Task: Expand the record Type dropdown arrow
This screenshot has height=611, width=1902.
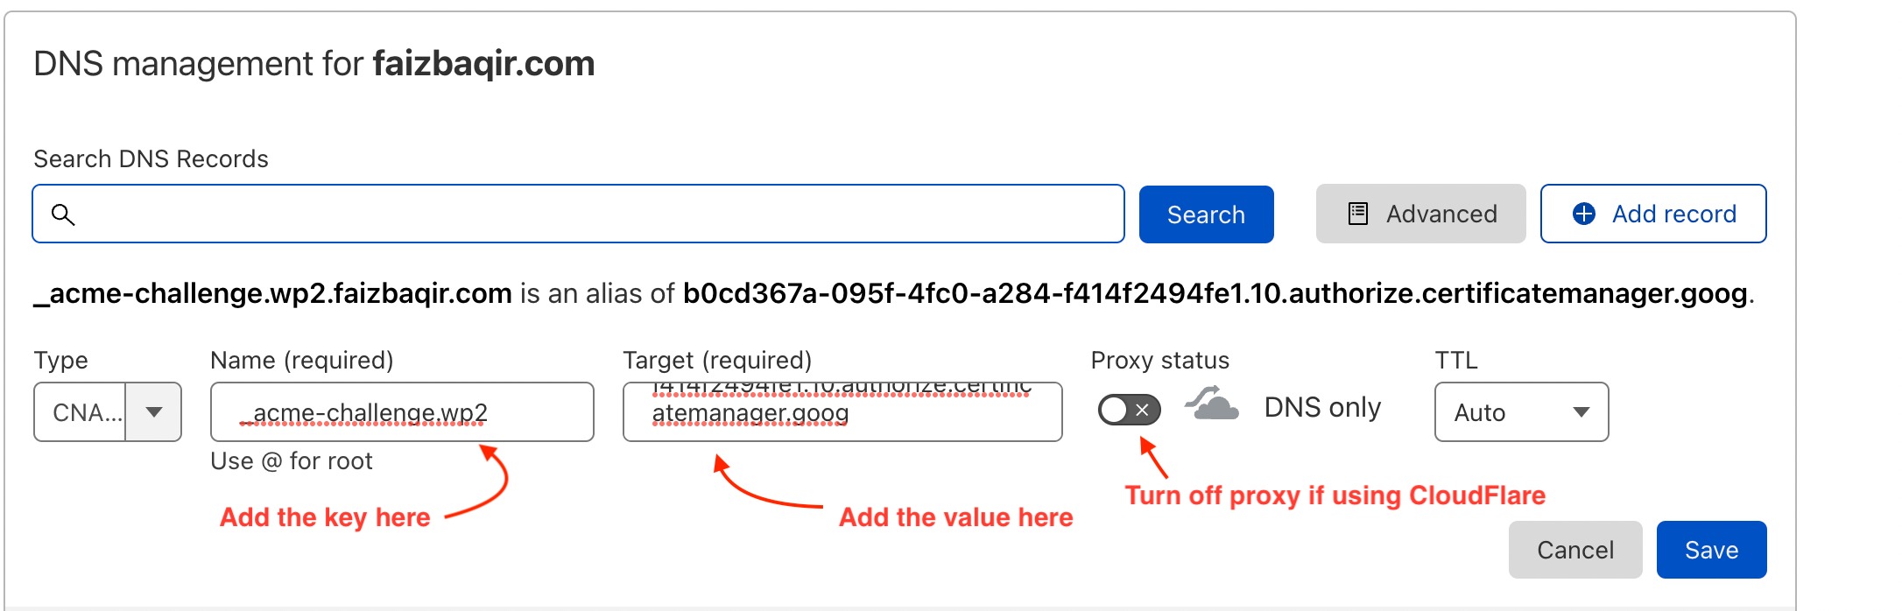Action: (154, 412)
